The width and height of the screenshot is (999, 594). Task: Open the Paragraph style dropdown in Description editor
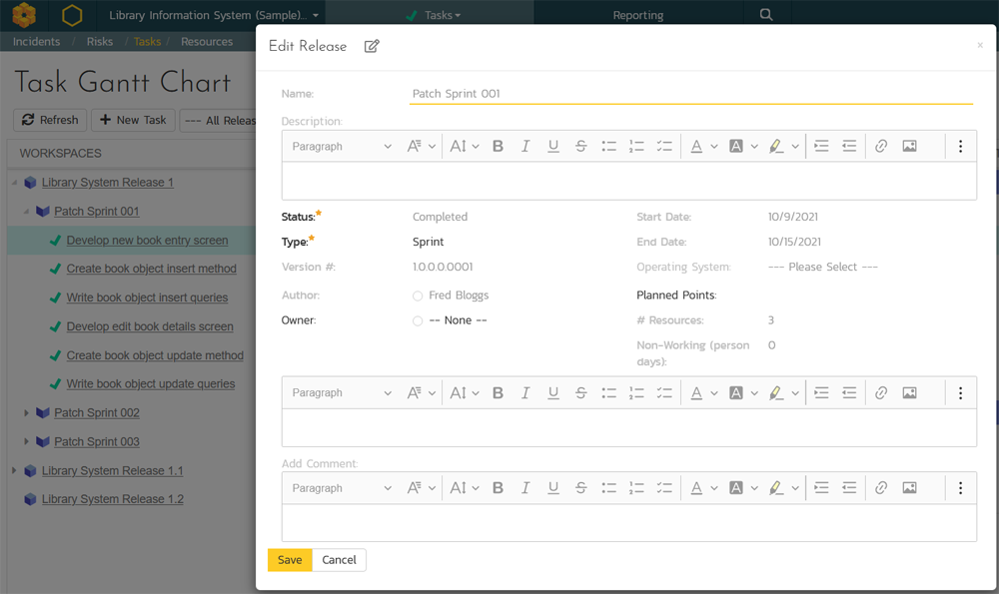pos(342,146)
